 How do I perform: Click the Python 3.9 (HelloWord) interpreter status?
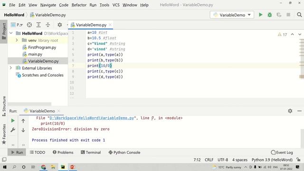tap(272, 160)
